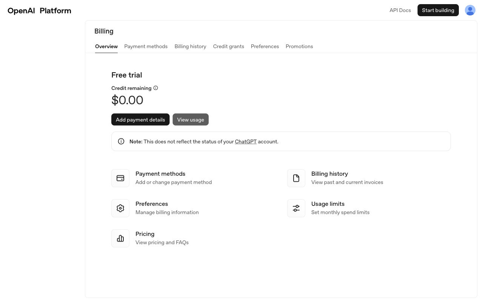Screen dimensions: 483x301
Task: Open the Credit grants tab
Action: (228, 46)
